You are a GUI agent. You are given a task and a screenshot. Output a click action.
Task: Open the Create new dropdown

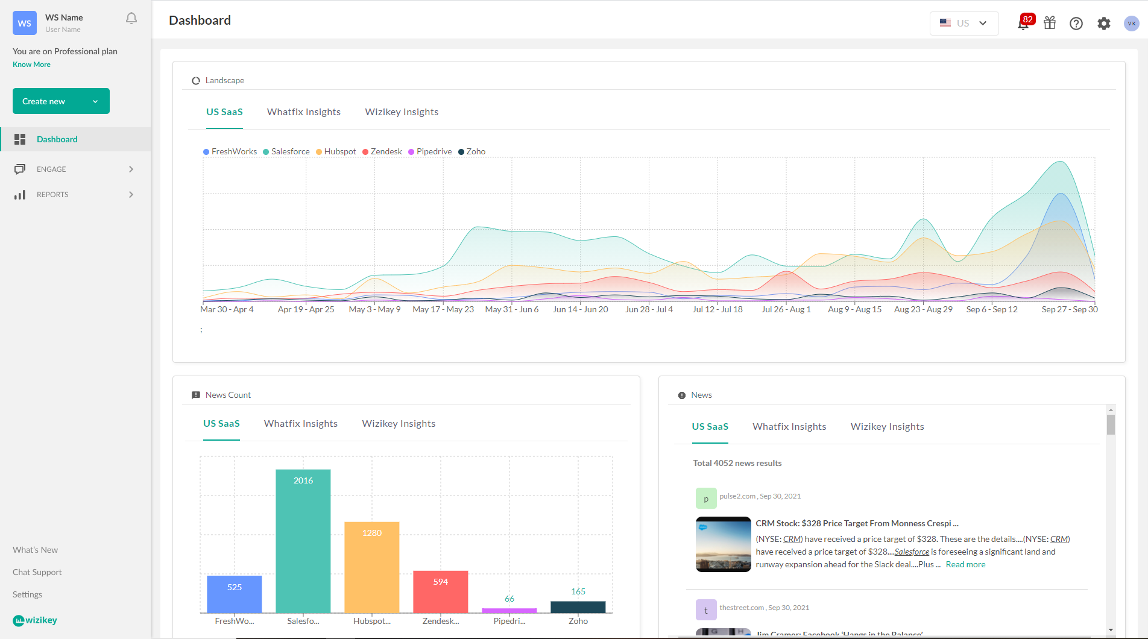[61, 101]
